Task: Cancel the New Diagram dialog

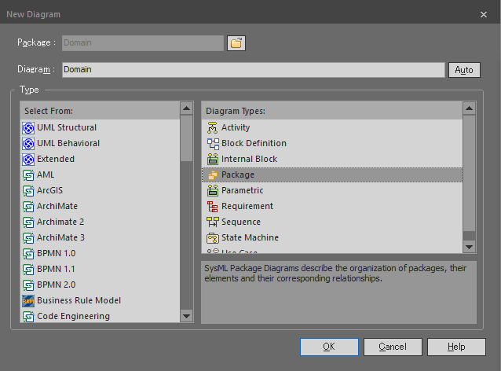Action: tap(393, 347)
